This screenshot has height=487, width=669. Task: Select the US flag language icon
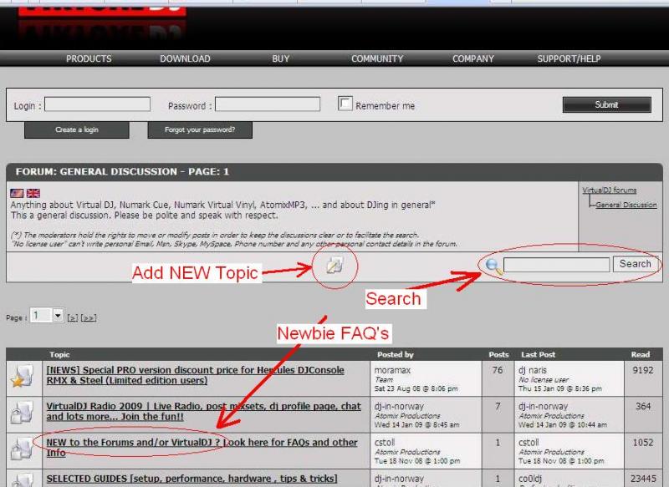(x=17, y=194)
